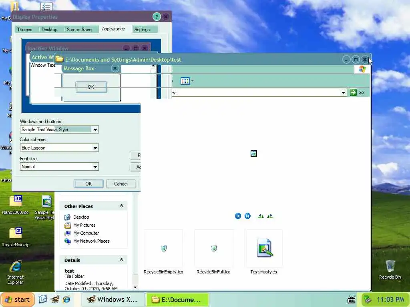Image resolution: width=410 pixels, height=307 pixels.
Task: Click the next image button in filmstrip
Action: tap(247, 216)
